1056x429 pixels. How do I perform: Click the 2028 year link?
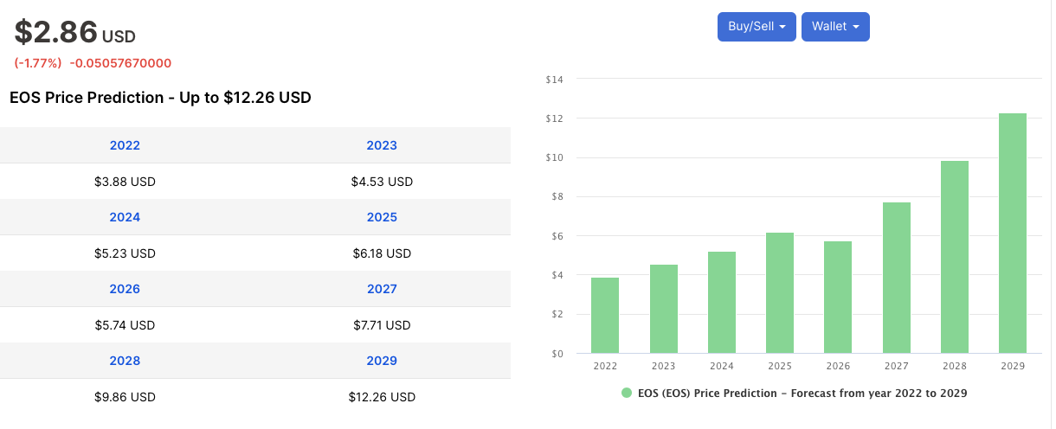(x=125, y=361)
